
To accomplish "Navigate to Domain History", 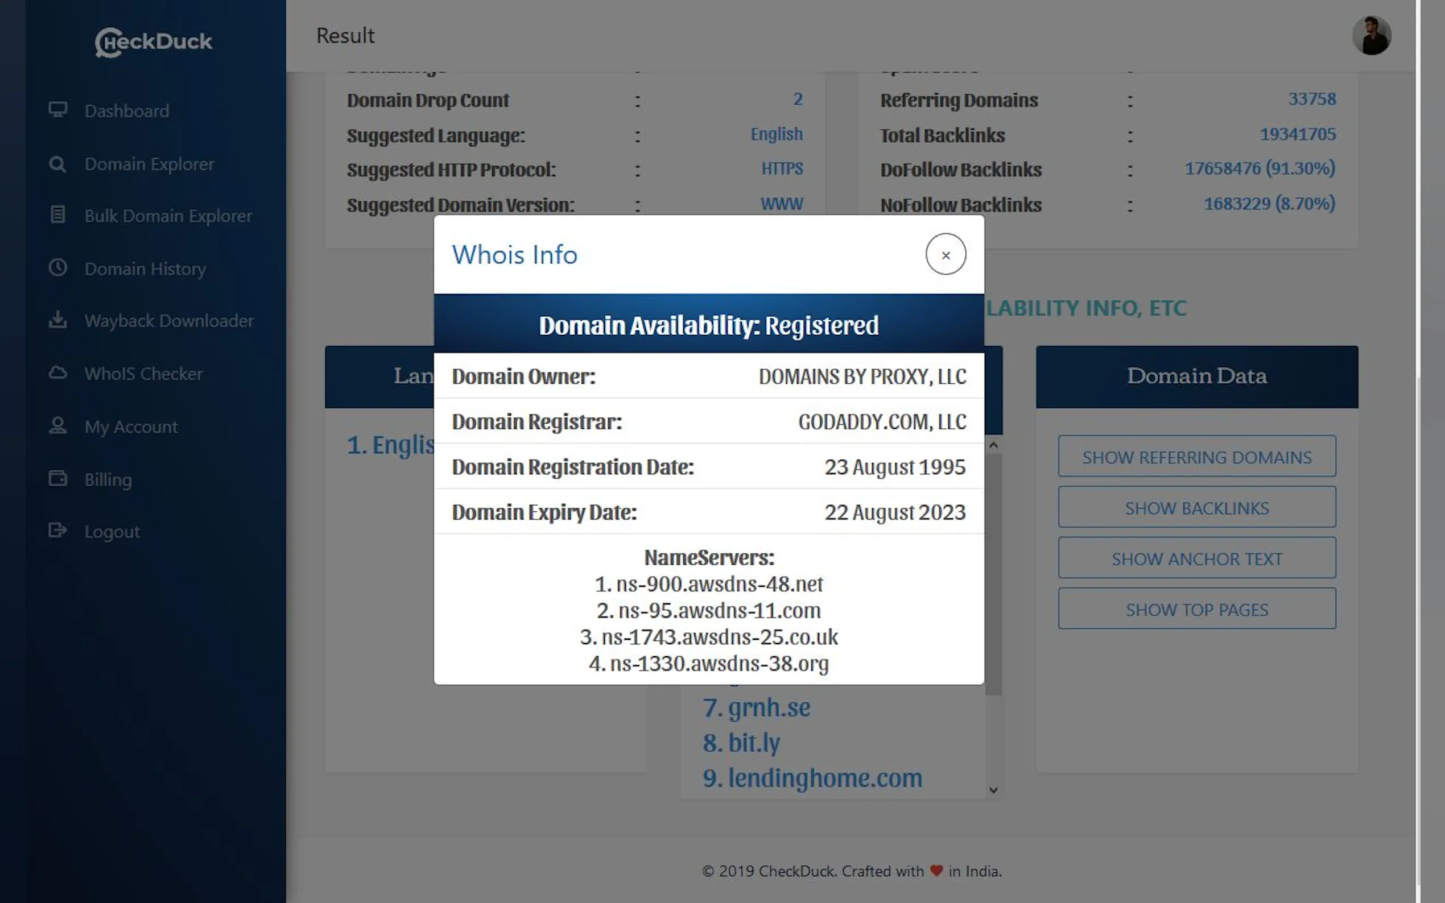I will coord(145,269).
